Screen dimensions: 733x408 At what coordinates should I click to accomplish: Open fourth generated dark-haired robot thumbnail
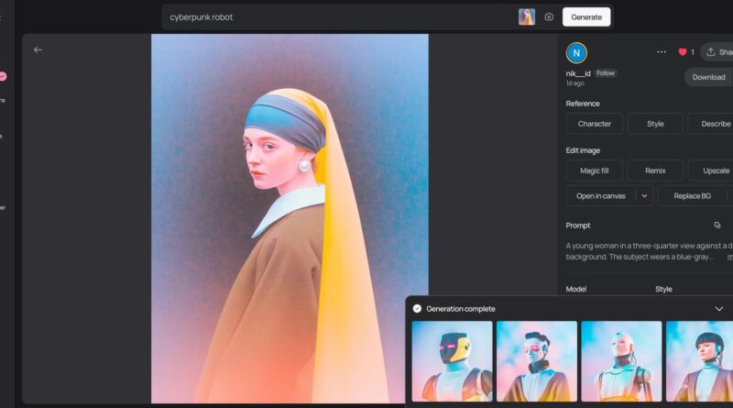point(699,361)
